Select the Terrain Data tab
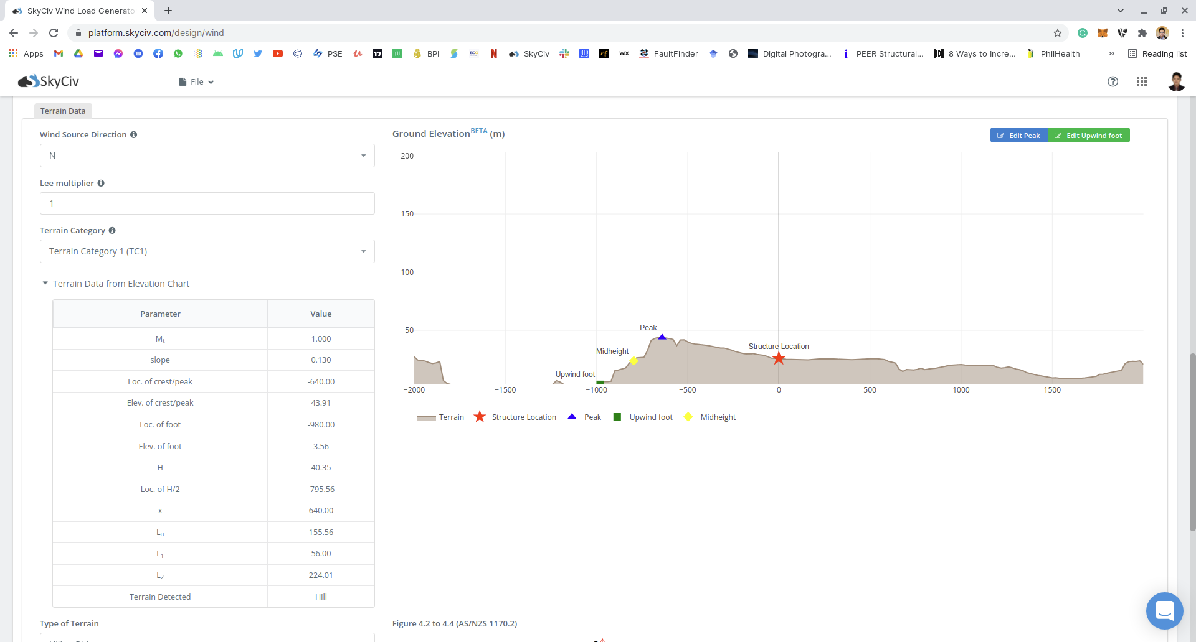 [63, 111]
